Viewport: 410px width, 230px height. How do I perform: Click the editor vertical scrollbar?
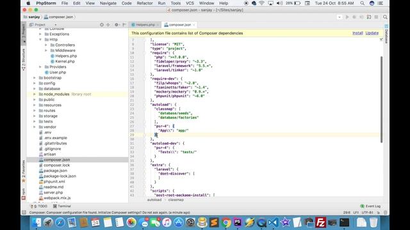[x=381, y=100]
